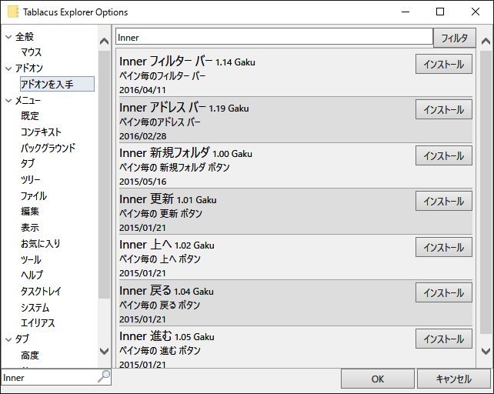This screenshot has width=494, height=394.
Task: Select マウス in the options tree
Action: [31, 52]
